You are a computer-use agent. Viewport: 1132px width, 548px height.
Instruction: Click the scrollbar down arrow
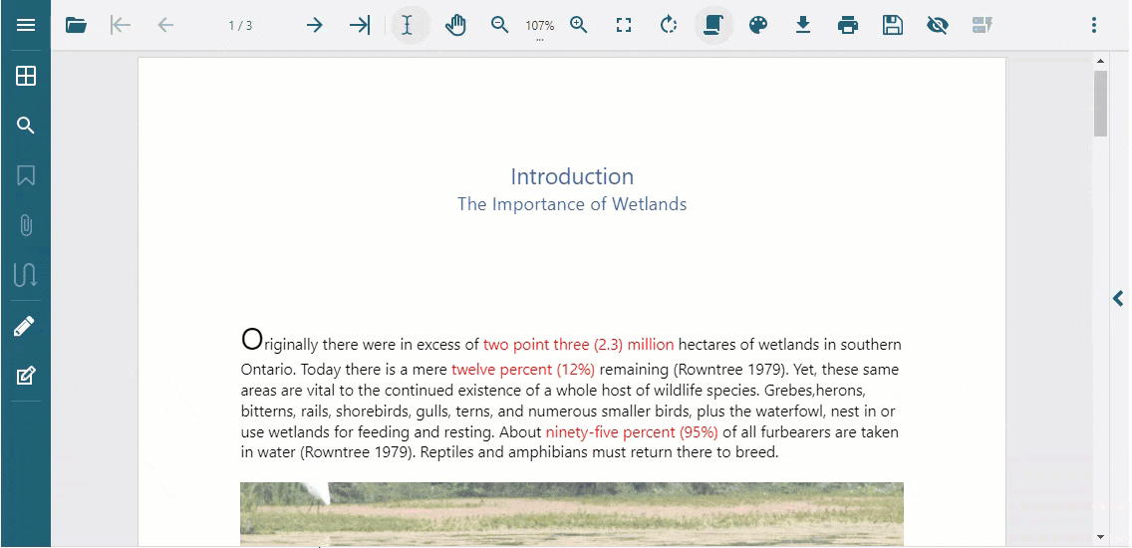[x=1100, y=537]
